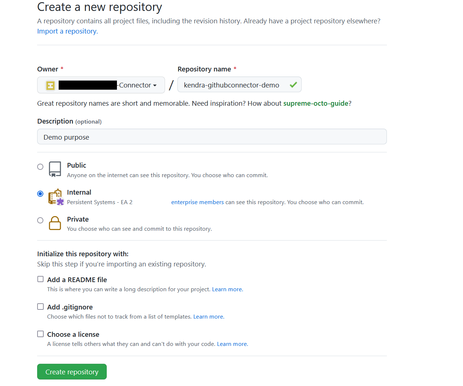Enable the Add a README file checkbox
This screenshot has height=386, width=463.
click(x=40, y=279)
